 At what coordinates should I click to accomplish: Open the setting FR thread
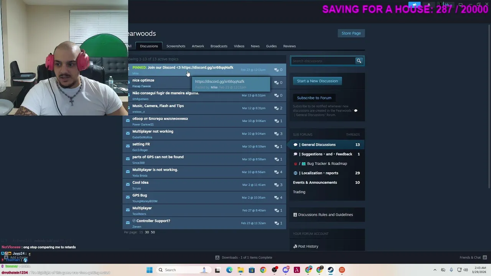[x=141, y=144]
